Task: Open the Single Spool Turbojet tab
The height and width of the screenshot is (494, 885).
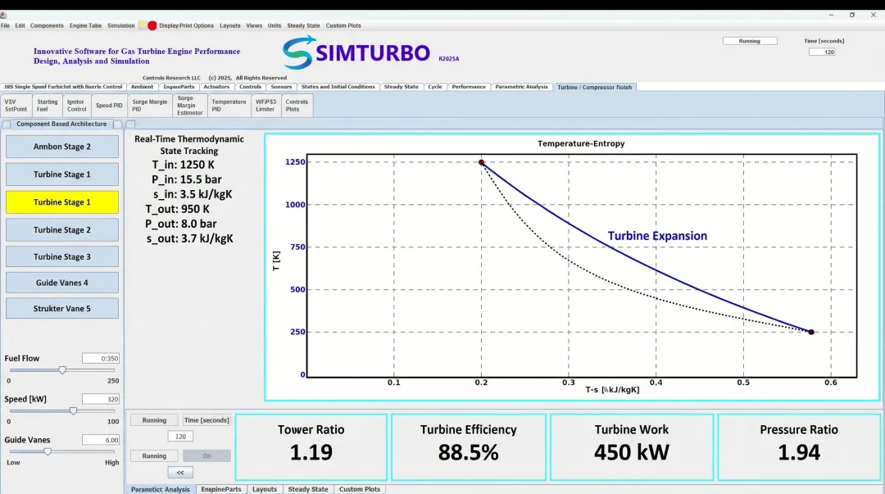Action: tap(63, 87)
